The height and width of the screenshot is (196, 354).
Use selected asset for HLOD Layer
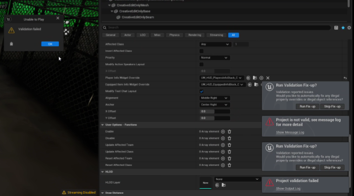[217, 185]
